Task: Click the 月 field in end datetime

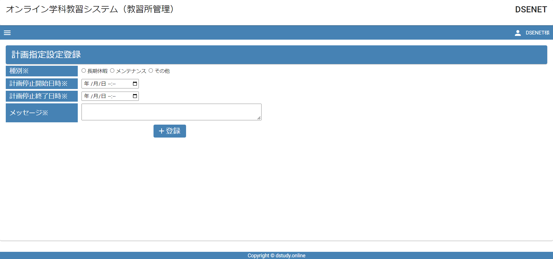Action: pyautogui.click(x=96, y=96)
